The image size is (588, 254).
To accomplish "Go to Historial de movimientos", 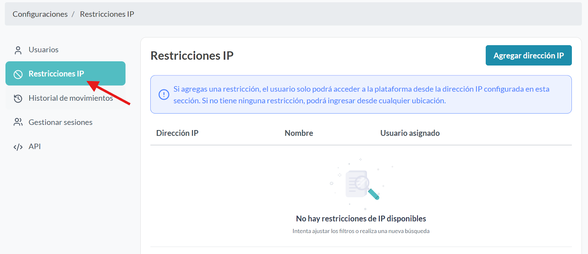I will click(71, 98).
